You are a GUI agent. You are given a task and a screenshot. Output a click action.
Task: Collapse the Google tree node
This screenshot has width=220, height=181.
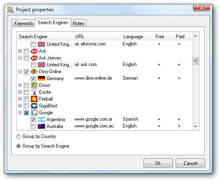pyautogui.click(x=20, y=113)
